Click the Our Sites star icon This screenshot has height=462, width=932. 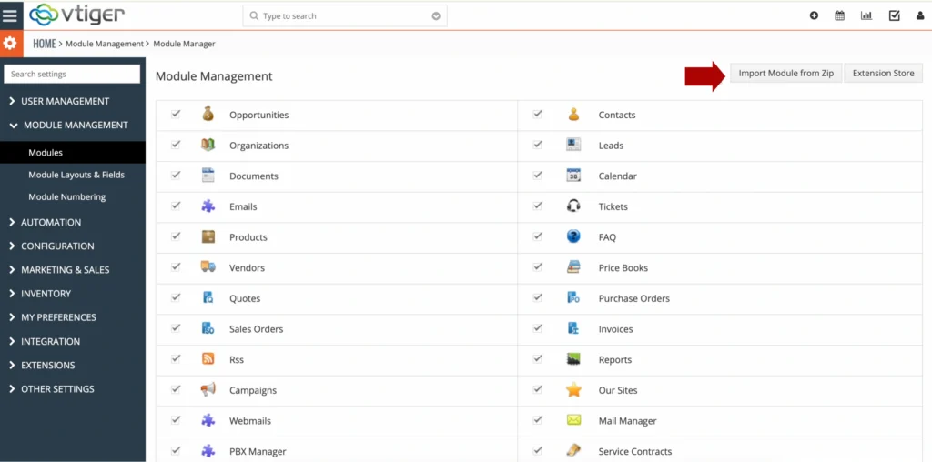pos(573,390)
